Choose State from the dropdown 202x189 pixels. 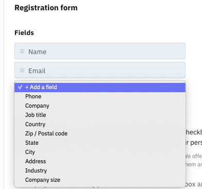tap(100, 143)
